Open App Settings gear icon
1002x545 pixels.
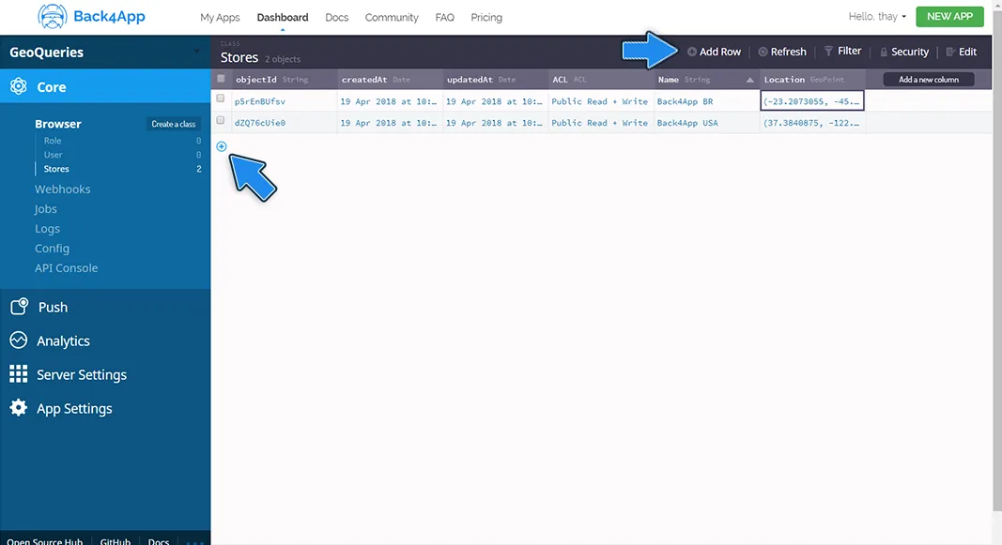coord(19,408)
